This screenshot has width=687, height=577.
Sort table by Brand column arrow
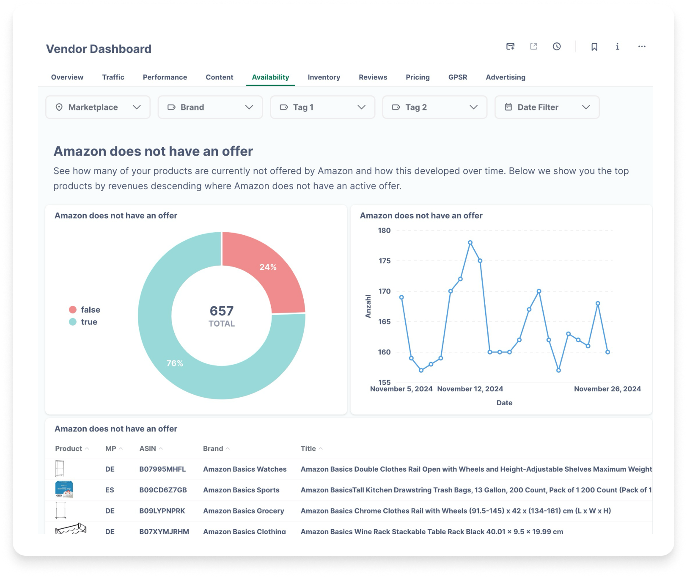[228, 448]
